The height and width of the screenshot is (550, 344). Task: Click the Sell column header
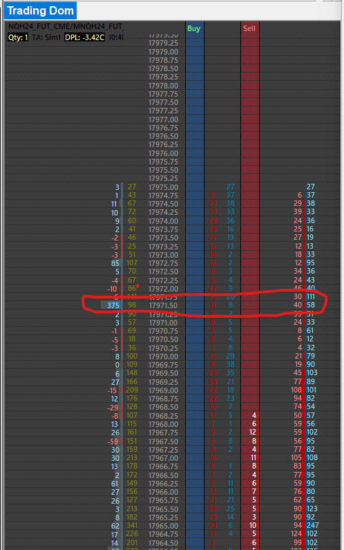(249, 28)
